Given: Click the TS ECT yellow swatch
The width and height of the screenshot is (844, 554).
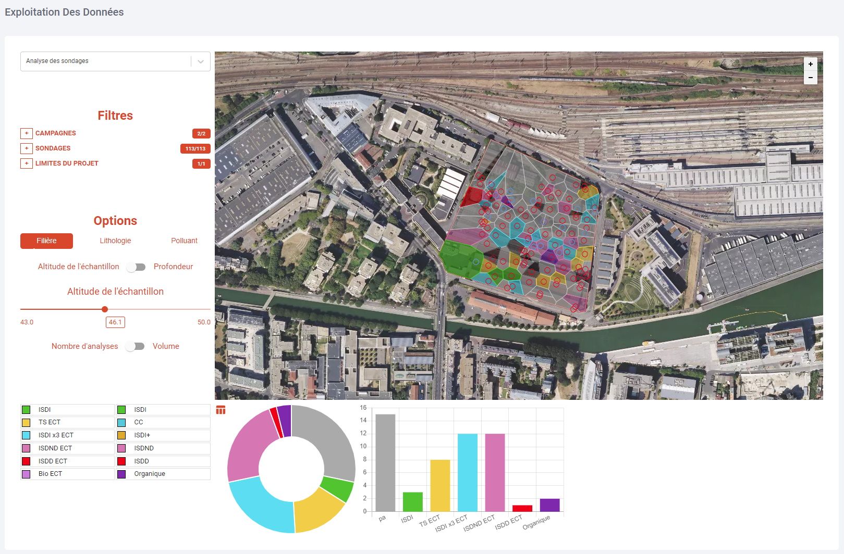Looking at the screenshot, I should (26, 423).
